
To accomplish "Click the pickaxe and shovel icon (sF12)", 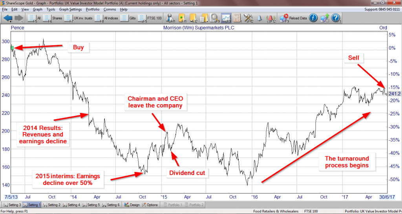I will 249,18.
